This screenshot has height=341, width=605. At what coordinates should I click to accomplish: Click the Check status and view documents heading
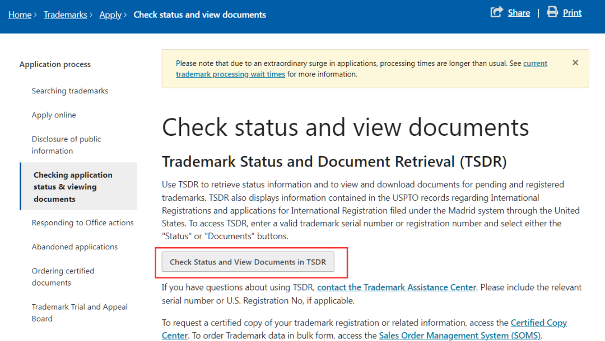345,127
